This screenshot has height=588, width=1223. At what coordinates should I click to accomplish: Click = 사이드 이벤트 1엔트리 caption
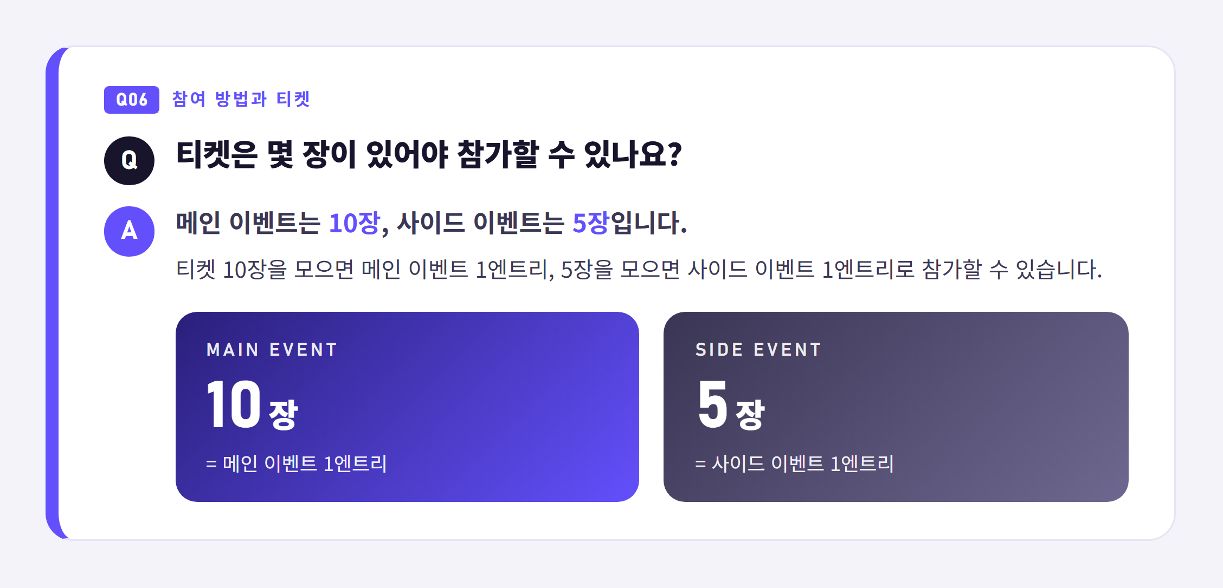(x=794, y=463)
